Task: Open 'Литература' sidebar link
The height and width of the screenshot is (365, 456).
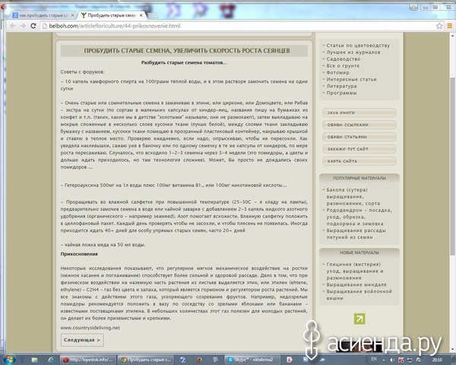Action: (x=341, y=86)
